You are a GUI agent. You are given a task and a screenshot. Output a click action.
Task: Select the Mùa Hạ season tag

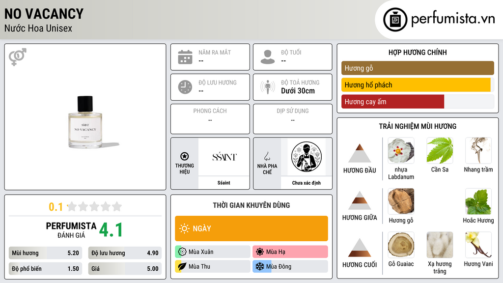[x=290, y=252]
